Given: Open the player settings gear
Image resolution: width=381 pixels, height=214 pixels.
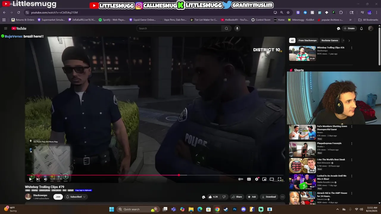Looking at the screenshot, I should click(x=257, y=179).
